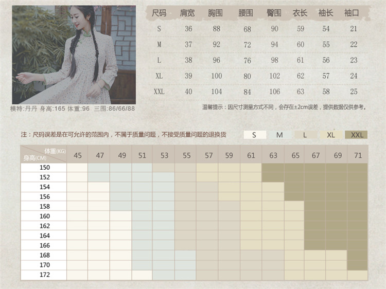
Task: Select the L size legend swatch
Action: click(305, 135)
